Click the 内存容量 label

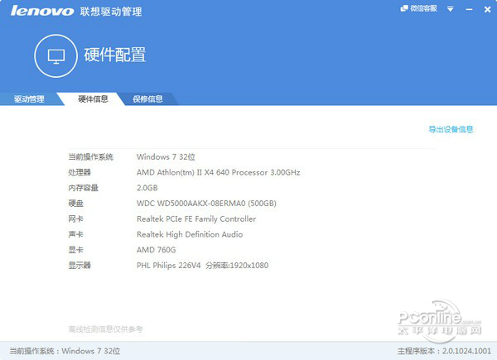84,188
